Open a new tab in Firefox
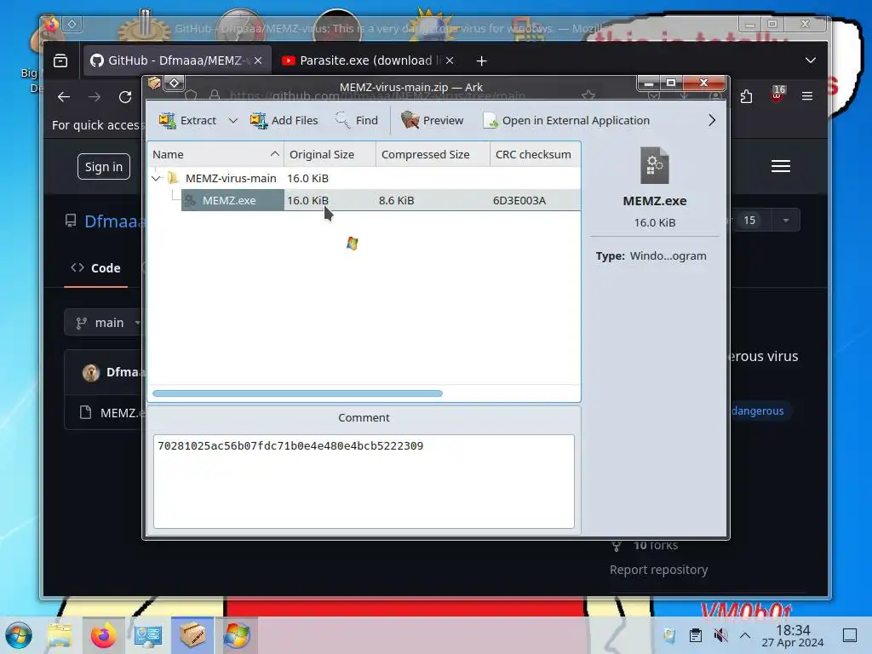This screenshot has height=654, width=872. coord(482,60)
